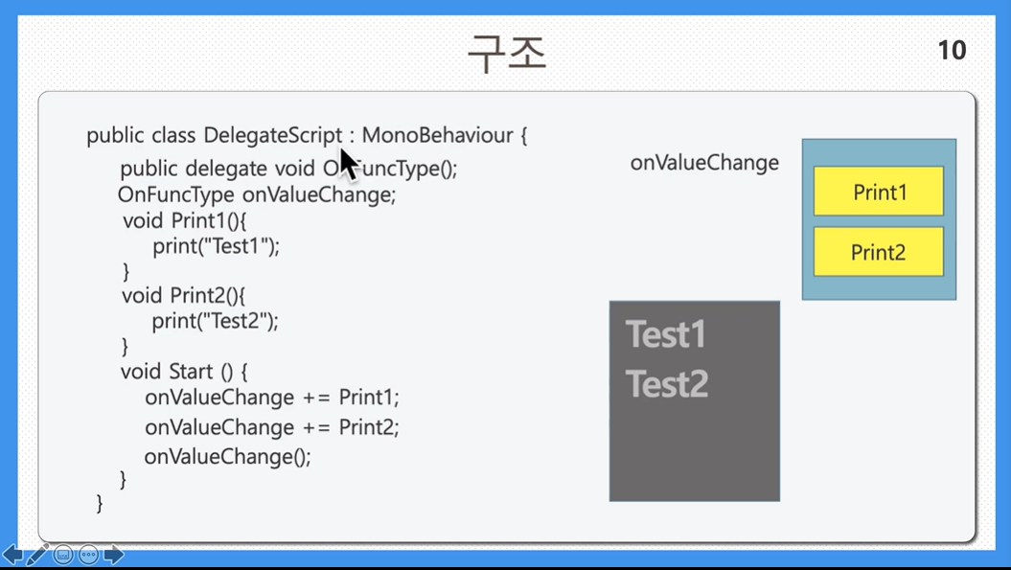This screenshot has height=570, width=1011.
Task: Click the yellow Print1 box
Action: [x=878, y=192]
